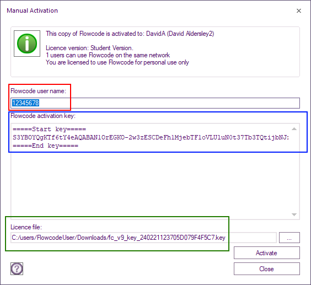Image resolution: width=311 pixels, height=285 pixels.
Task: Click the text 'activated to: DavidA' line
Action: 130,34
